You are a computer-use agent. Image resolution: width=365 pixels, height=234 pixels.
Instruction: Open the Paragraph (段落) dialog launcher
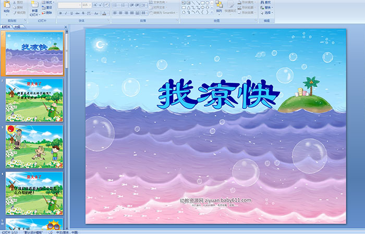pyautogui.click(x=177, y=21)
